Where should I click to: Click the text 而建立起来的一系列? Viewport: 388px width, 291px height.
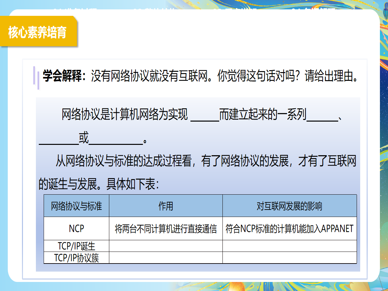coord(263,114)
